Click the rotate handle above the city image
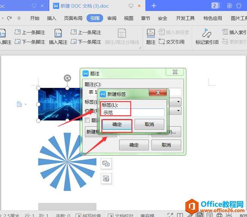247x217 pixels. pyautogui.click(x=67, y=78)
